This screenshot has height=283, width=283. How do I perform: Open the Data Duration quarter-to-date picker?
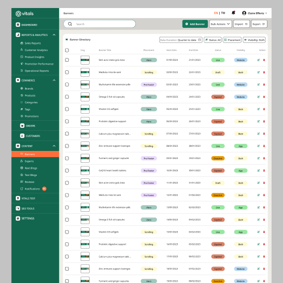point(181,40)
